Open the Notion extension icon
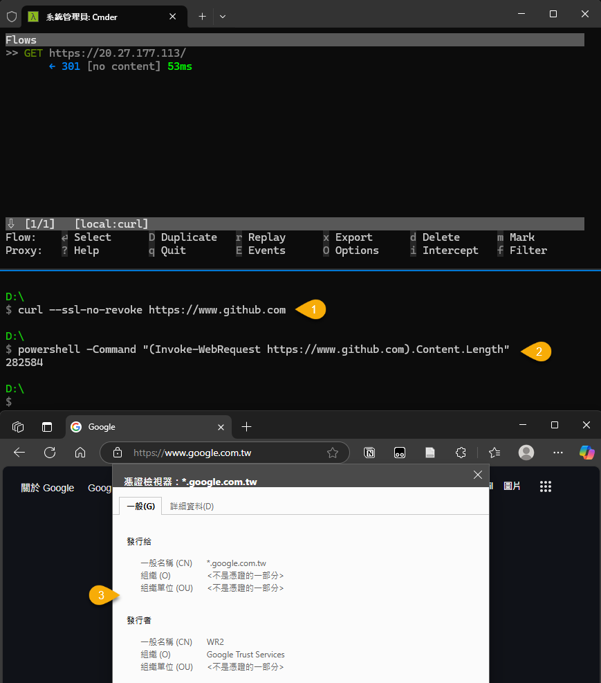This screenshot has height=683, width=601. [370, 453]
